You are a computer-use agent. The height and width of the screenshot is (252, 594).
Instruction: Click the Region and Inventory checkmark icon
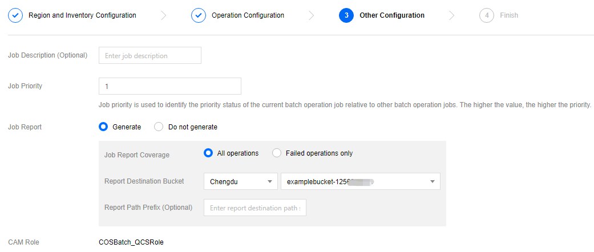pyautogui.click(x=15, y=15)
